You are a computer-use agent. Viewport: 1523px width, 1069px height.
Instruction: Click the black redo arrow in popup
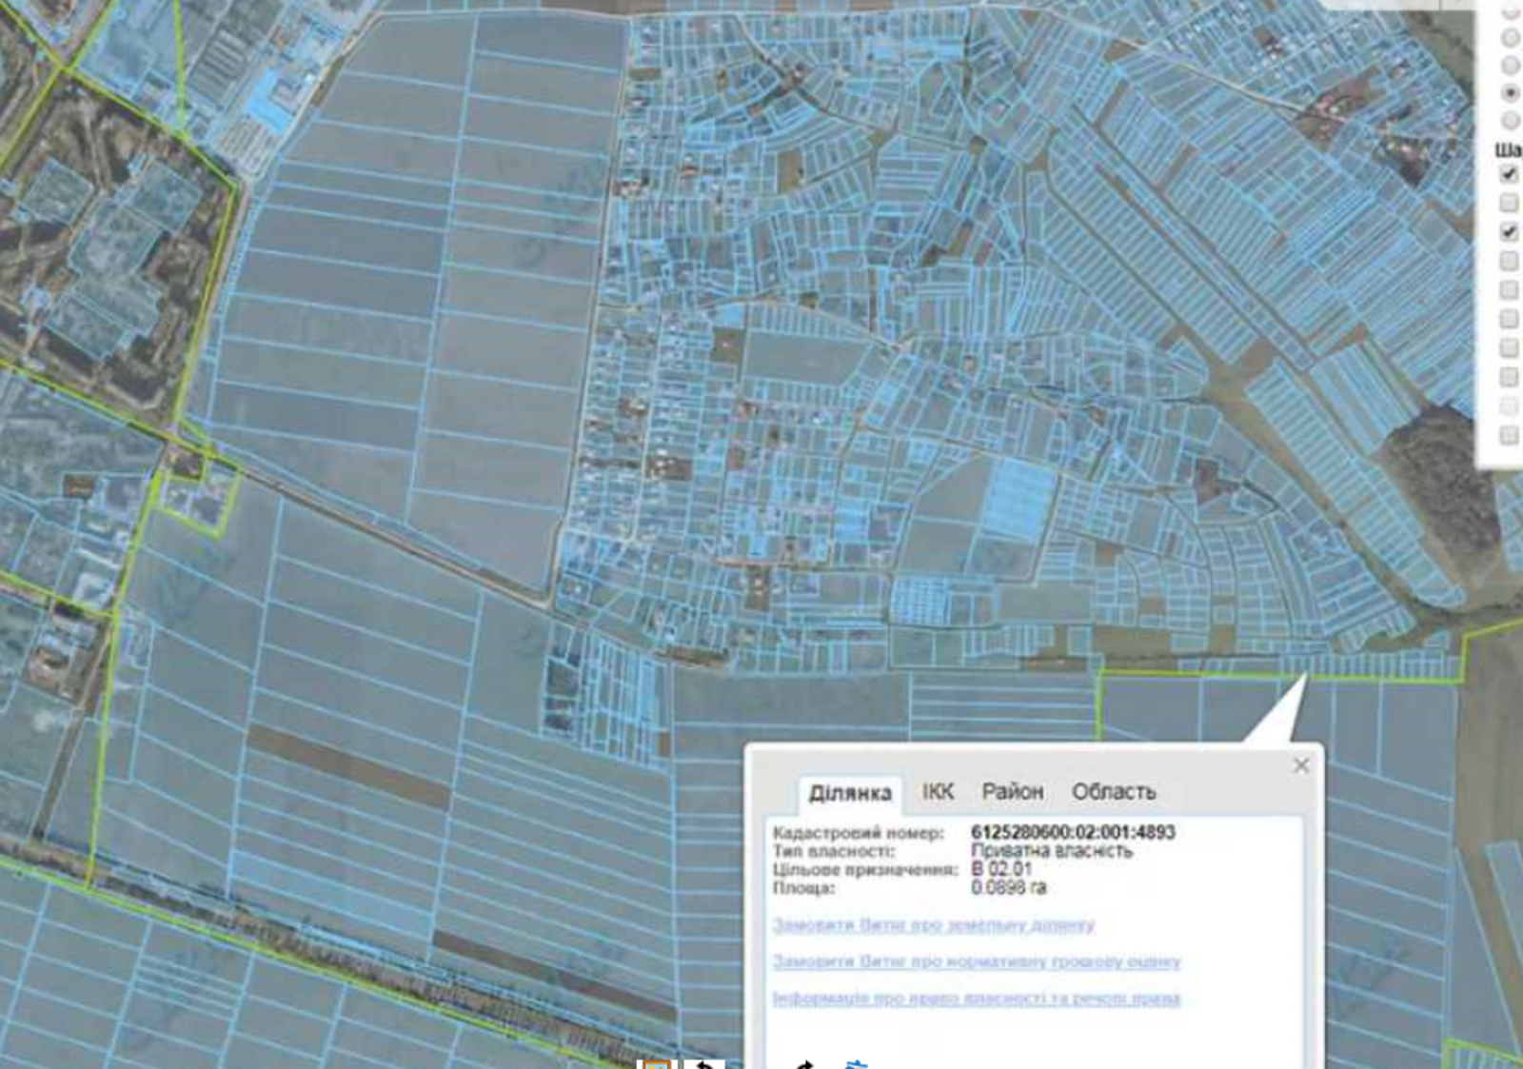(804, 1064)
